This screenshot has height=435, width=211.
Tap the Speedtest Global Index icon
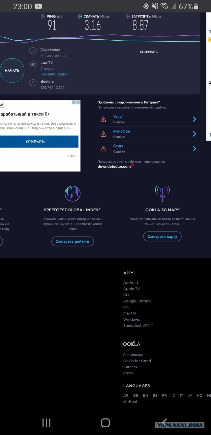pyautogui.click(x=73, y=193)
